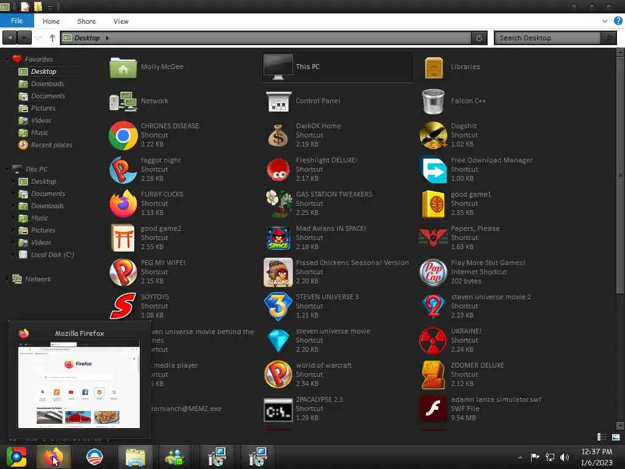Collapse the Favorites tree group
This screenshot has height=469, width=625.
[x=7, y=60]
